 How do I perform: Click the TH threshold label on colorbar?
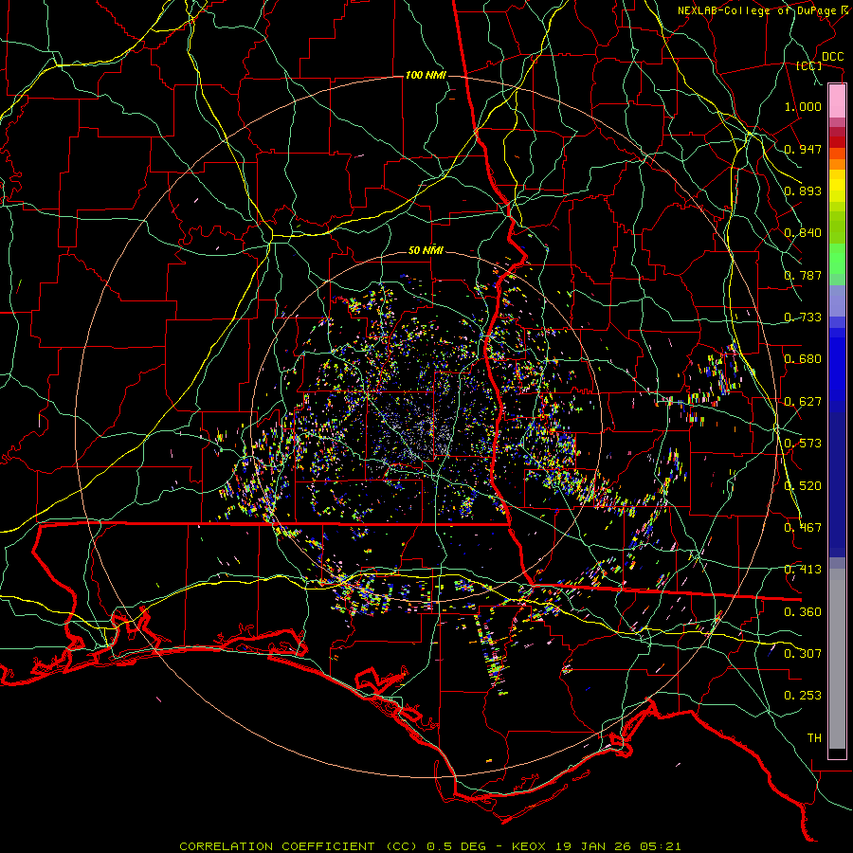click(x=814, y=738)
